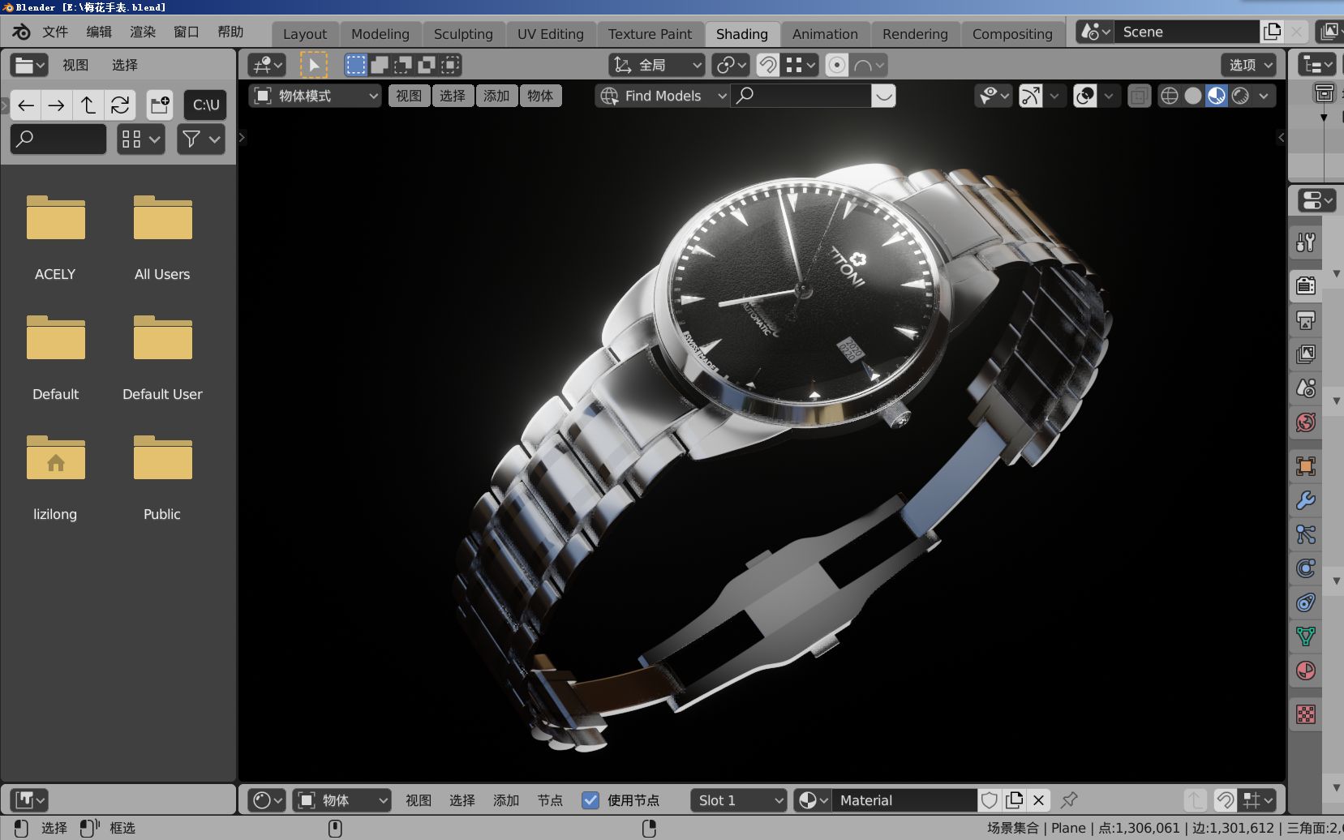Screen dimensions: 1344x840
Task: Open the Physics properties tab
Action: coord(1306,568)
